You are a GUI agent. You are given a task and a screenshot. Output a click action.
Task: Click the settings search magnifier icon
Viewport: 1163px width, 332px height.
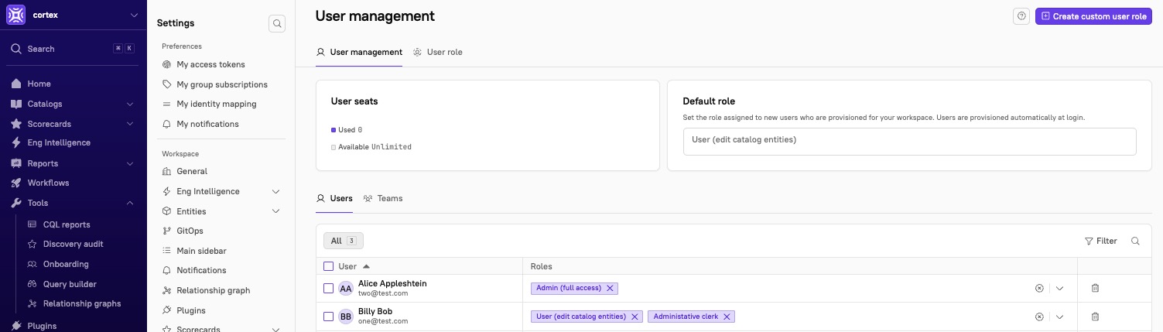(277, 24)
